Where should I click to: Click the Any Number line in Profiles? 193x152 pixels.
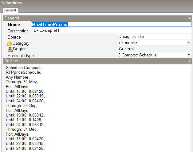[18, 77]
